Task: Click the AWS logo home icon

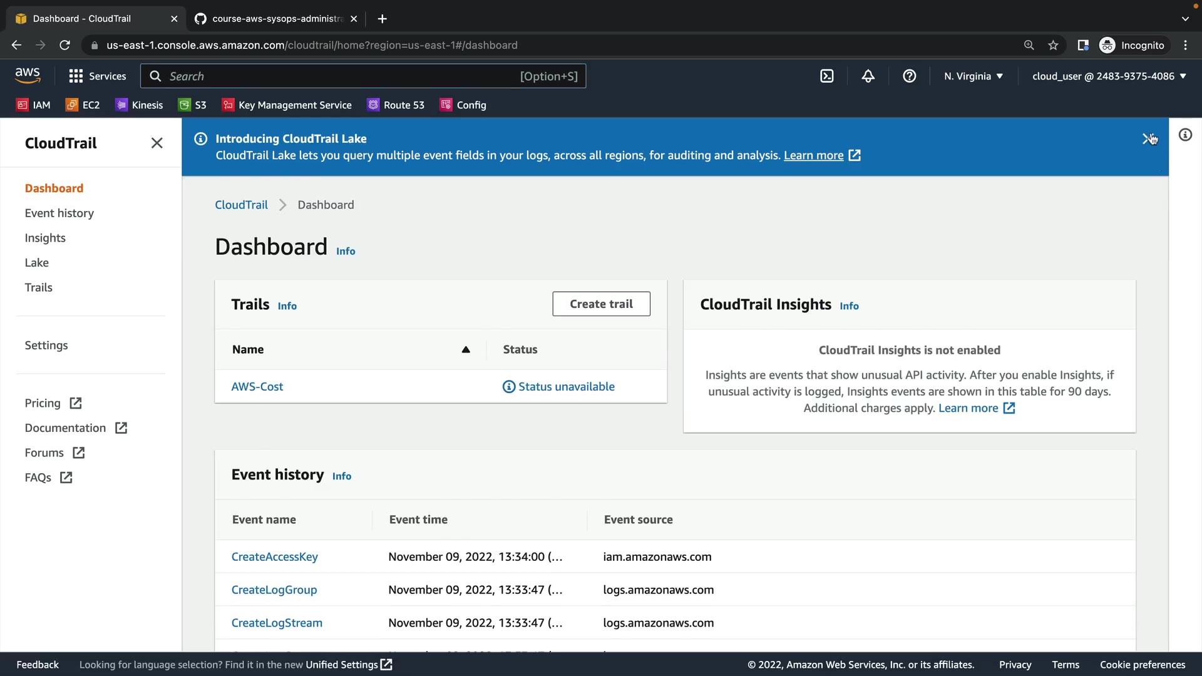Action: pyautogui.click(x=28, y=76)
